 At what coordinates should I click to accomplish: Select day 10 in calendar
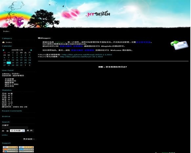click(21, 58)
